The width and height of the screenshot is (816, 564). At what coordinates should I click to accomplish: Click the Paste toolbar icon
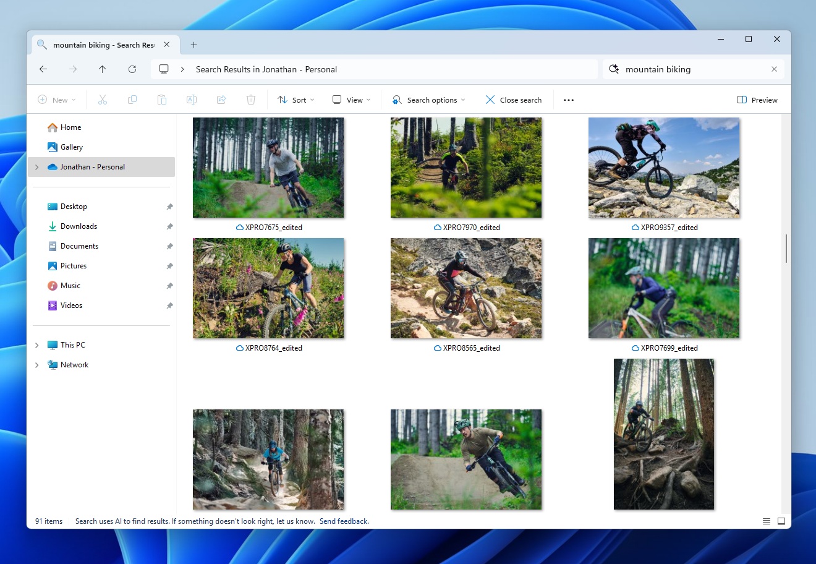coord(162,100)
